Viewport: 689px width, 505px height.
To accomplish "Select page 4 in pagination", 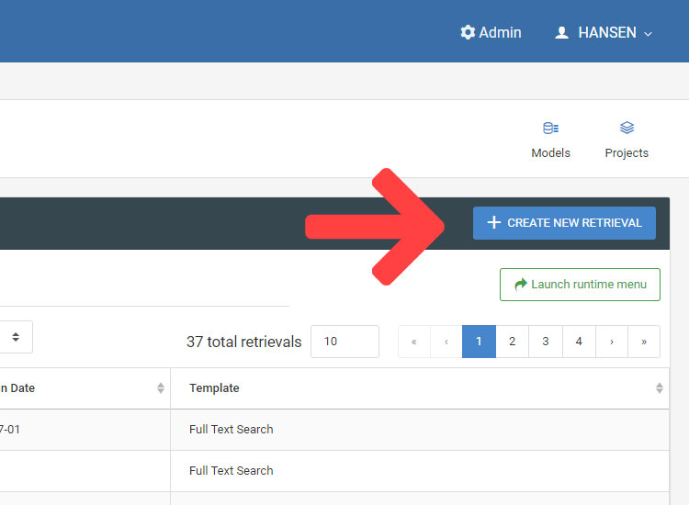I will point(579,342).
